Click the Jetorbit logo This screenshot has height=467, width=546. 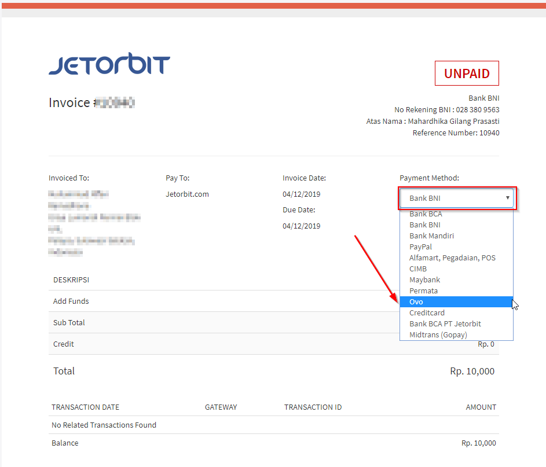(109, 64)
